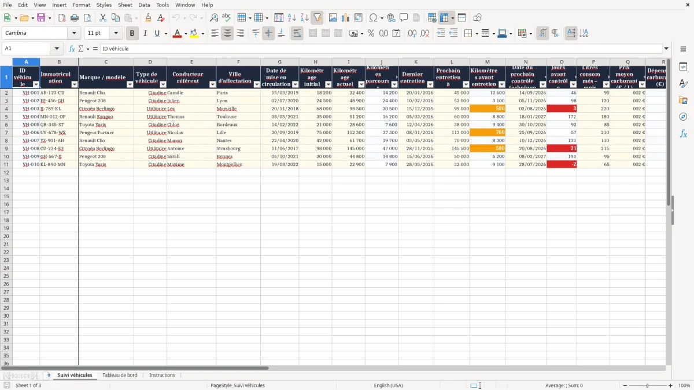Viewport: 694px width, 390px height.
Task: Open filter dropdown for Marque / modèle column
Action: 130,84
